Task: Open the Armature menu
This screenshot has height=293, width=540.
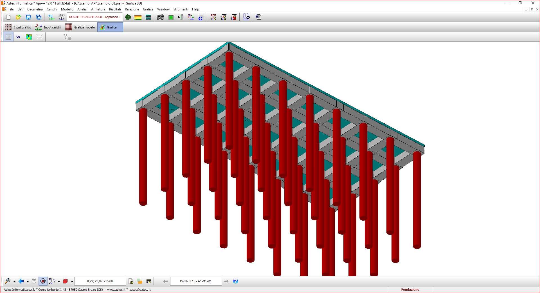Action: click(98, 9)
